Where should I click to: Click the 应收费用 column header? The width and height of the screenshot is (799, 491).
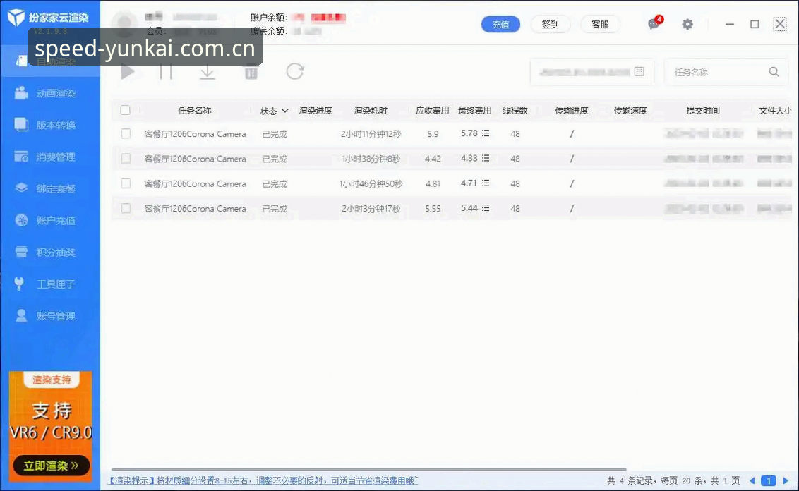click(x=433, y=111)
